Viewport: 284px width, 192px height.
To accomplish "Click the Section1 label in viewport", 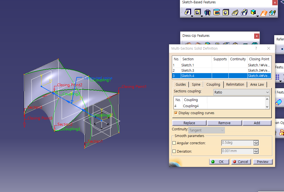I will point(95,141).
